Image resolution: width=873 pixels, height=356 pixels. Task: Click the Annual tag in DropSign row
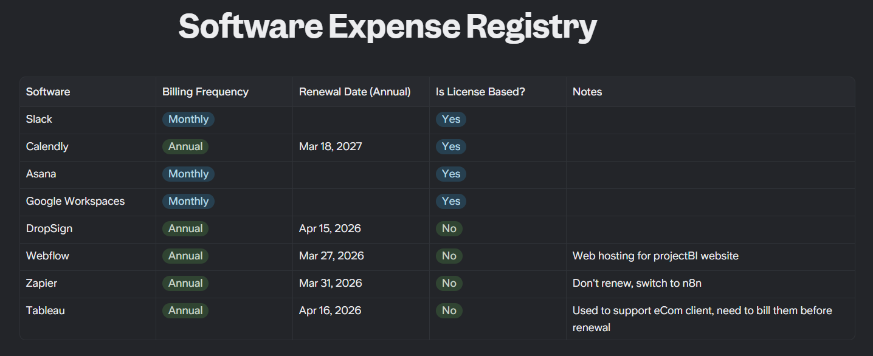[x=185, y=228]
